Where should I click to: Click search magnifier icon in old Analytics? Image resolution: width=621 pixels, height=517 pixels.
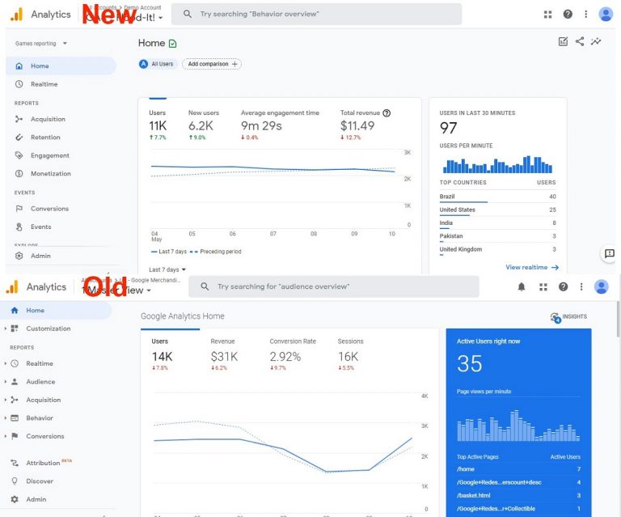[x=205, y=286]
